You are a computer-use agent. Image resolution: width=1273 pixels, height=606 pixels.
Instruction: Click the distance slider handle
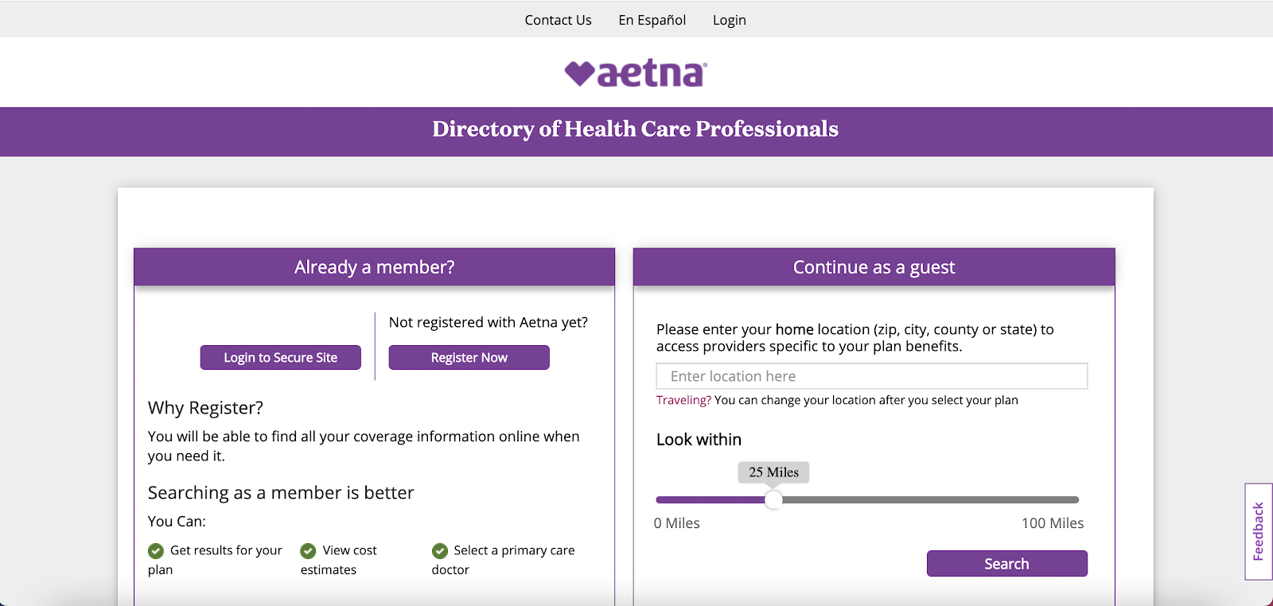(773, 499)
